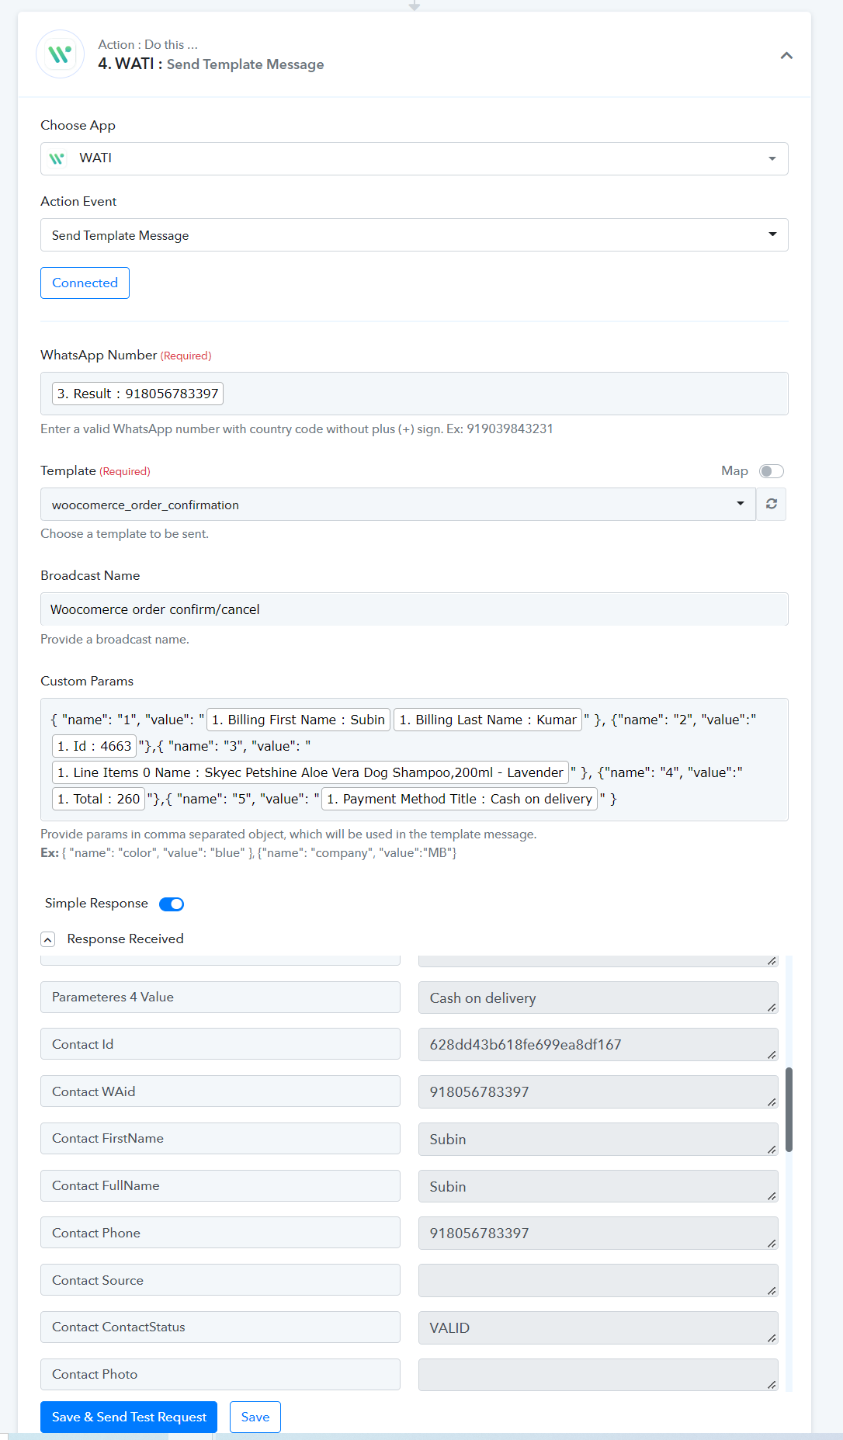Refresh the template list
843x1440 pixels.
(x=772, y=504)
